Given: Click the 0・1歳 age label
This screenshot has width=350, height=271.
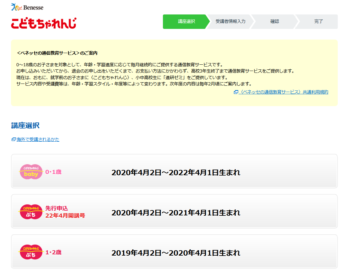Looking at the screenshot, I should pos(53,172).
